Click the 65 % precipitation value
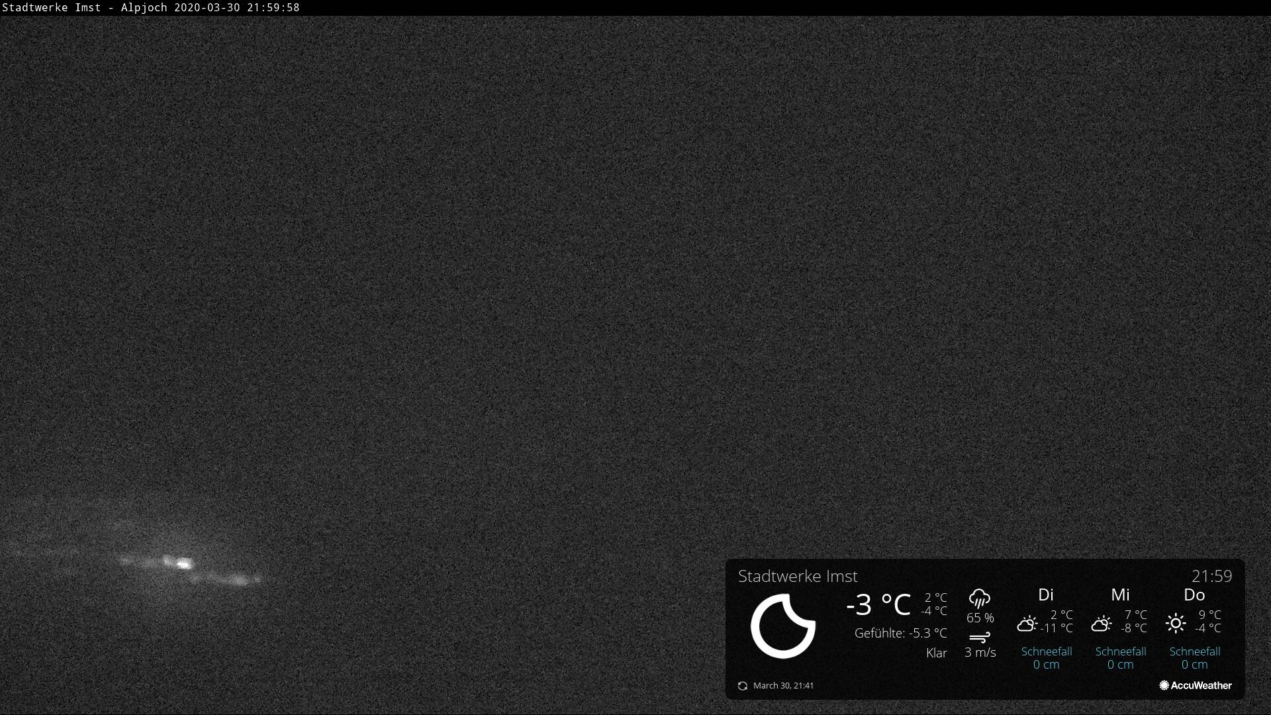1271x715 pixels. (x=980, y=618)
